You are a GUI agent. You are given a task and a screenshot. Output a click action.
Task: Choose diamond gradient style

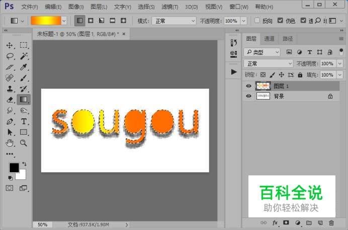[123, 21]
